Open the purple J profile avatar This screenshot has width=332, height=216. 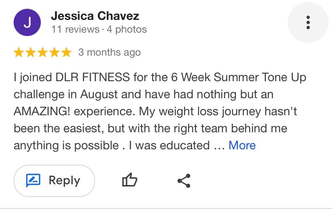(x=27, y=22)
